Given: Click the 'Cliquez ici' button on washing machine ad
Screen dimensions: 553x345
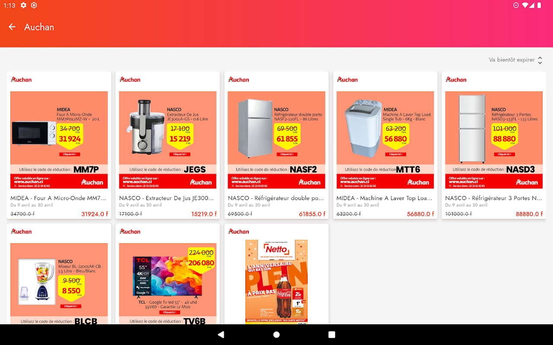Looking at the screenshot, I should pyautogui.click(x=395, y=154).
